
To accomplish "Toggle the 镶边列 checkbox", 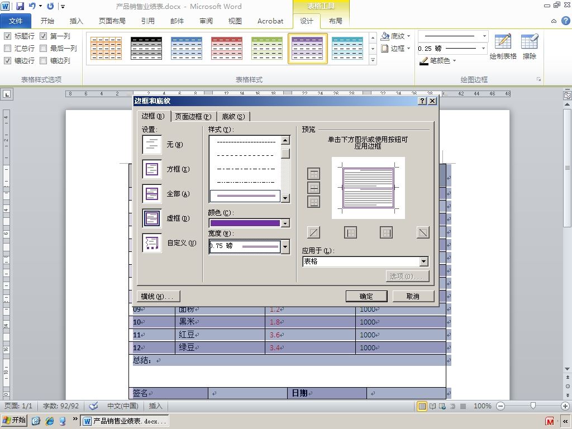I will point(44,60).
